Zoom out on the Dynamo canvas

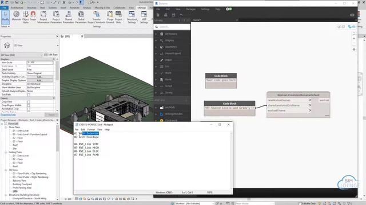tap(354, 43)
